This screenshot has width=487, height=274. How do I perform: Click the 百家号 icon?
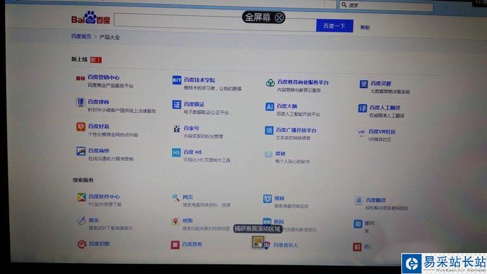pyautogui.click(x=177, y=129)
